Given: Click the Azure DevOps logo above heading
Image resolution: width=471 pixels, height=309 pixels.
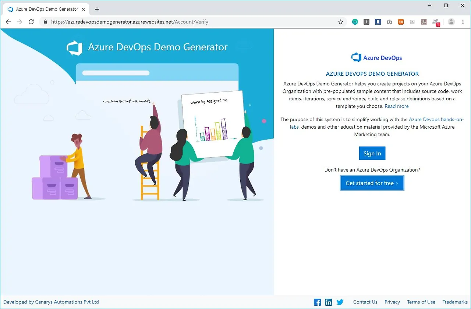Looking at the screenshot, I should (376, 57).
